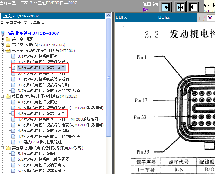Click page icon of 4.7 电路检查
Screen dimensions: 215x174
pyautogui.click(x=13, y=136)
